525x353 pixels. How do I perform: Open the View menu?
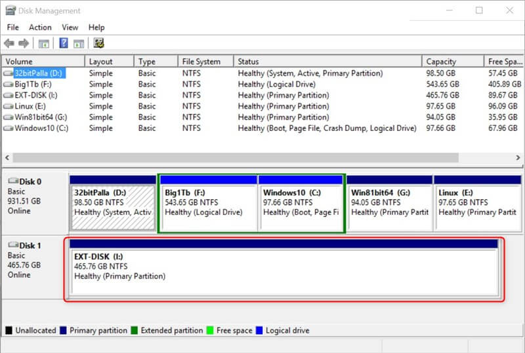pos(70,28)
